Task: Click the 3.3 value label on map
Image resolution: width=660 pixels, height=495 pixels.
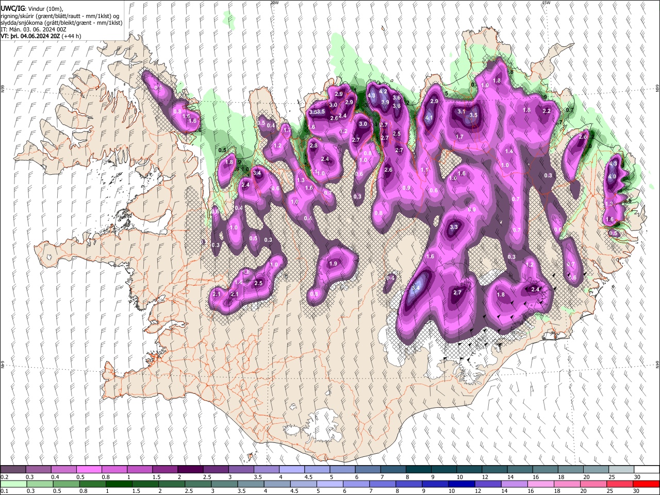Action: pyautogui.click(x=454, y=227)
